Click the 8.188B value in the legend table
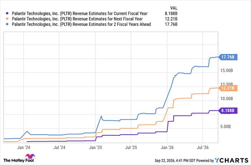The height and width of the screenshot is (165, 251). [x=171, y=14]
